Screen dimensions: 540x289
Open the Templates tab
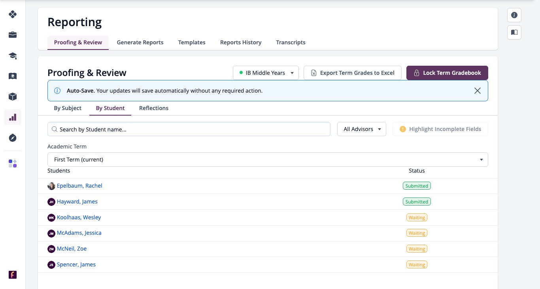(192, 42)
